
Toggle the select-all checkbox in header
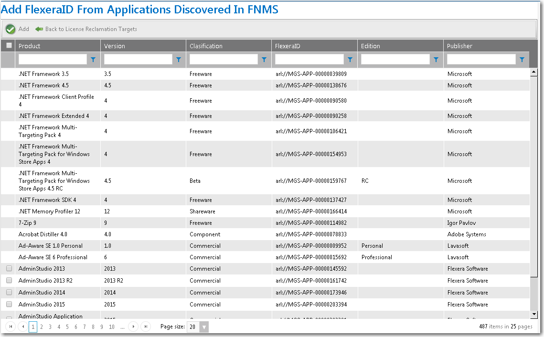click(8, 45)
